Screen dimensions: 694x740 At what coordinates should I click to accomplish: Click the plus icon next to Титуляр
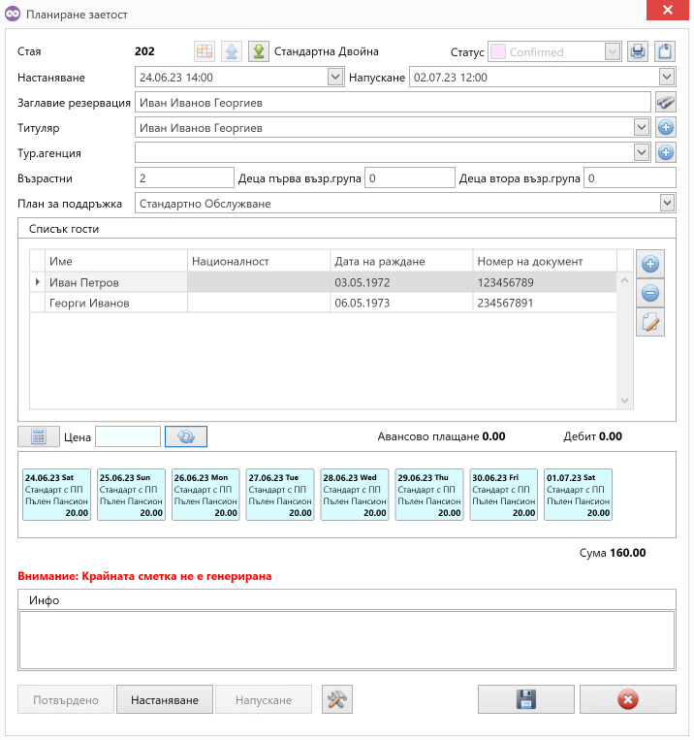[x=666, y=127]
